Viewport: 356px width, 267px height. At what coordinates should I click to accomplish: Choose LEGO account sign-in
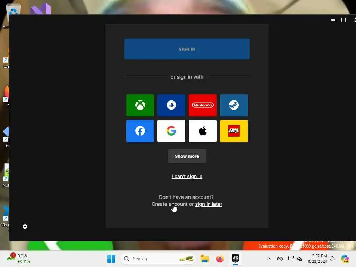pos(234,131)
